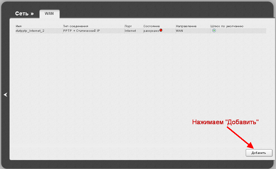Click the red disconnected status indicator
Image resolution: width=276 pixels, height=169 pixels.
[x=161, y=30]
